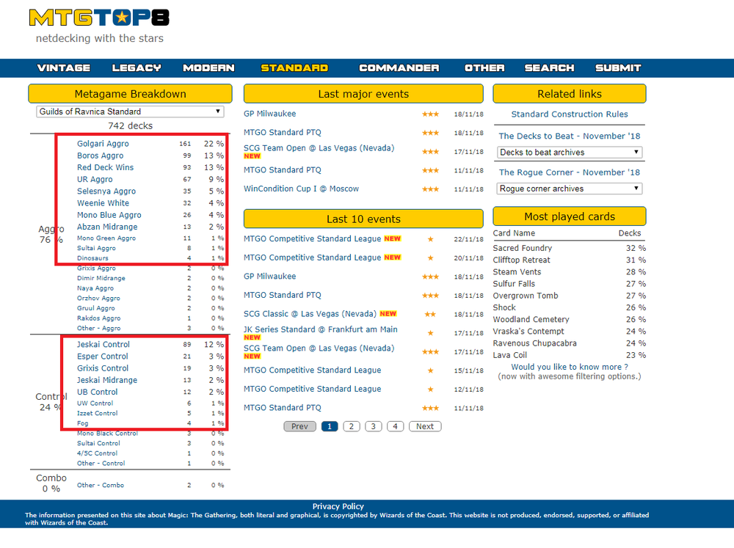
Task: Click the star icon beside JK Series Standard
Action: (430, 333)
